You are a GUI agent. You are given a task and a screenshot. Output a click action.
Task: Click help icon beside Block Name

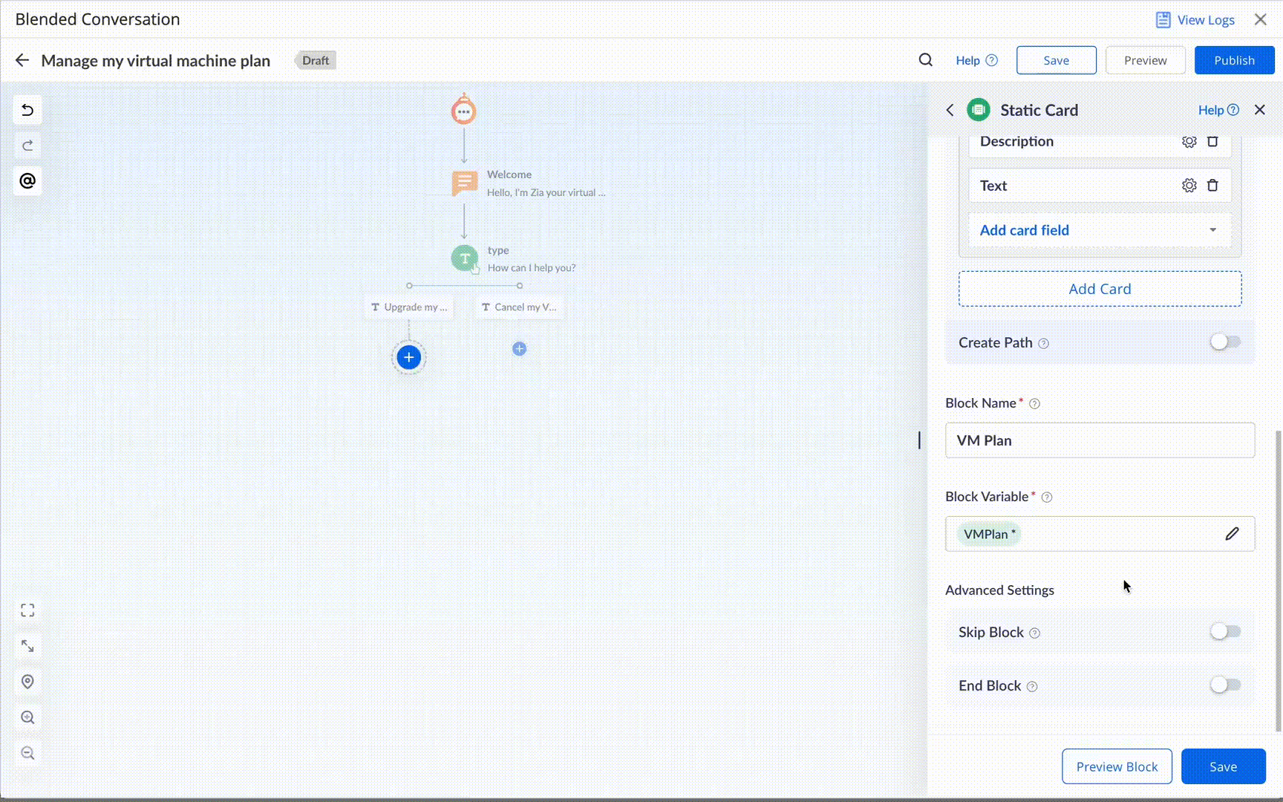[x=1034, y=404]
